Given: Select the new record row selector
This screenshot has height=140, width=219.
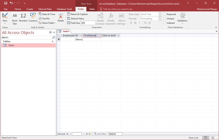Looking at the screenshot, I should [59, 39].
